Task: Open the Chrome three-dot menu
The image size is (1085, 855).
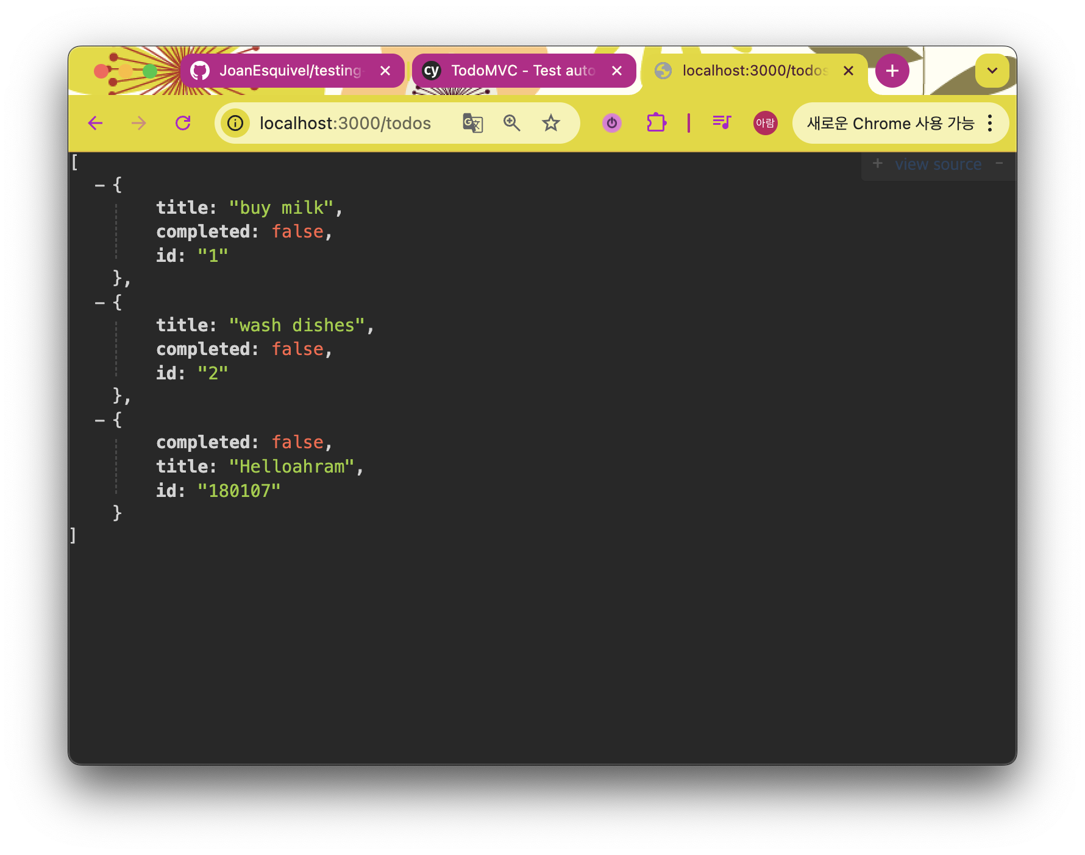Action: tap(990, 123)
